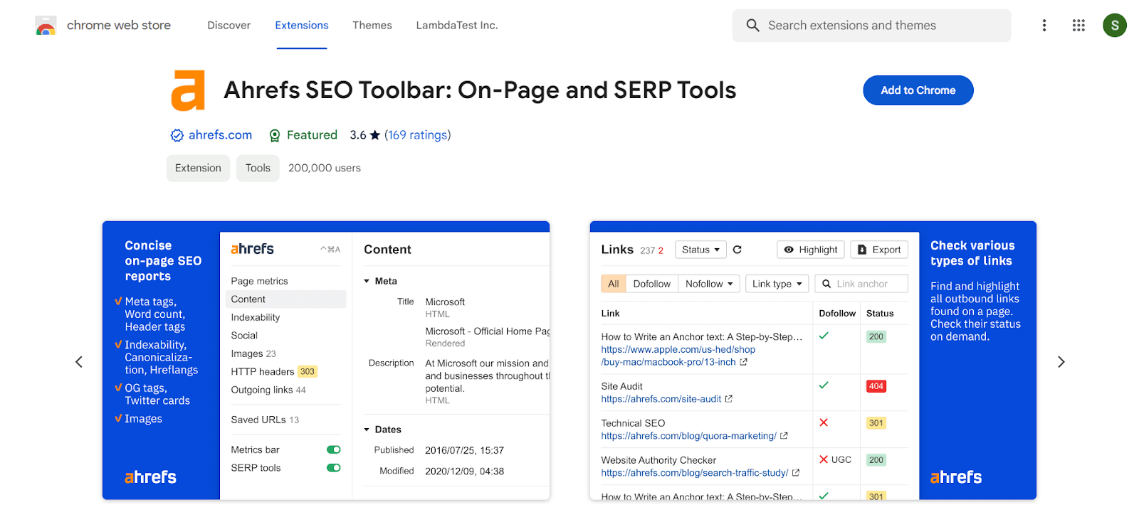
Task: Click the published date '2016/07/25, 15:37'
Action: click(x=464, y=451)
